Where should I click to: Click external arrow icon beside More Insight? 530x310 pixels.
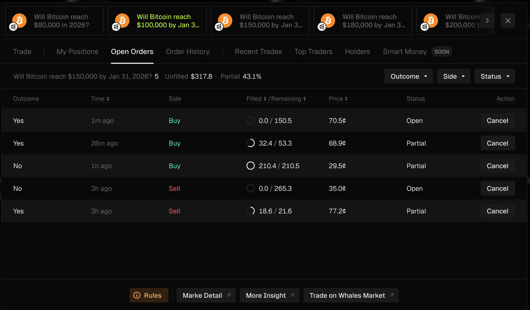click(x=292, y=295)
